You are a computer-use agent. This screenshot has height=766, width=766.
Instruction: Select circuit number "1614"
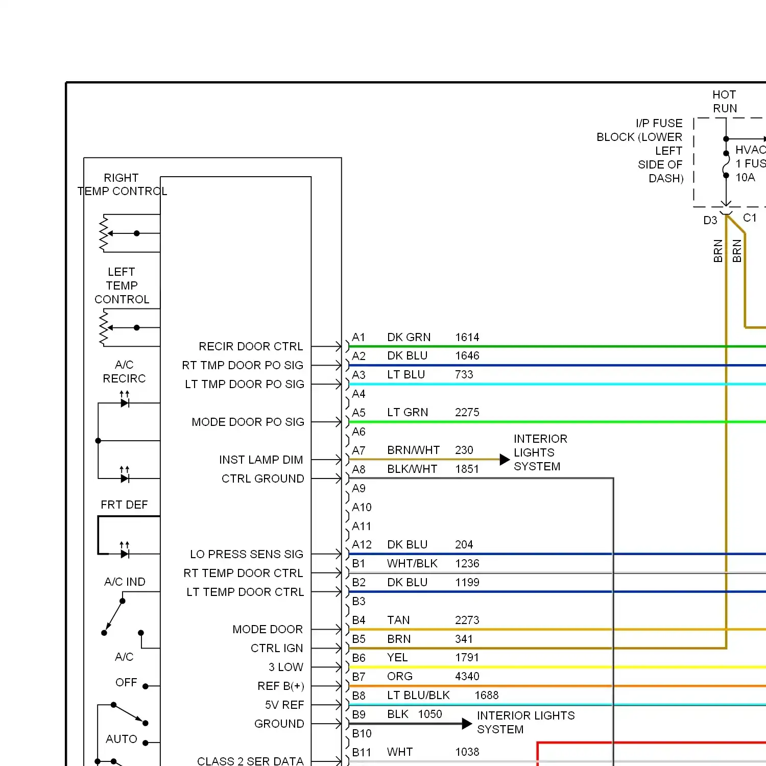tap(467, 337)
